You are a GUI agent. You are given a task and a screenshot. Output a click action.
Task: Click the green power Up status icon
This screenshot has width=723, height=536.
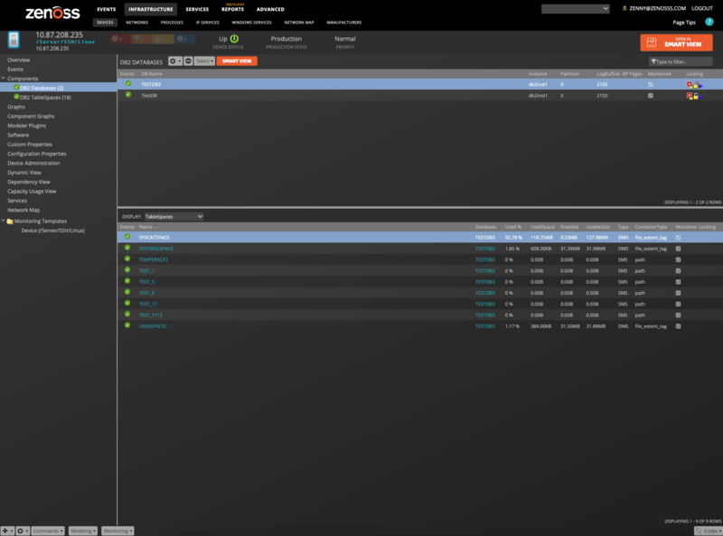click(x=234, y=39)
